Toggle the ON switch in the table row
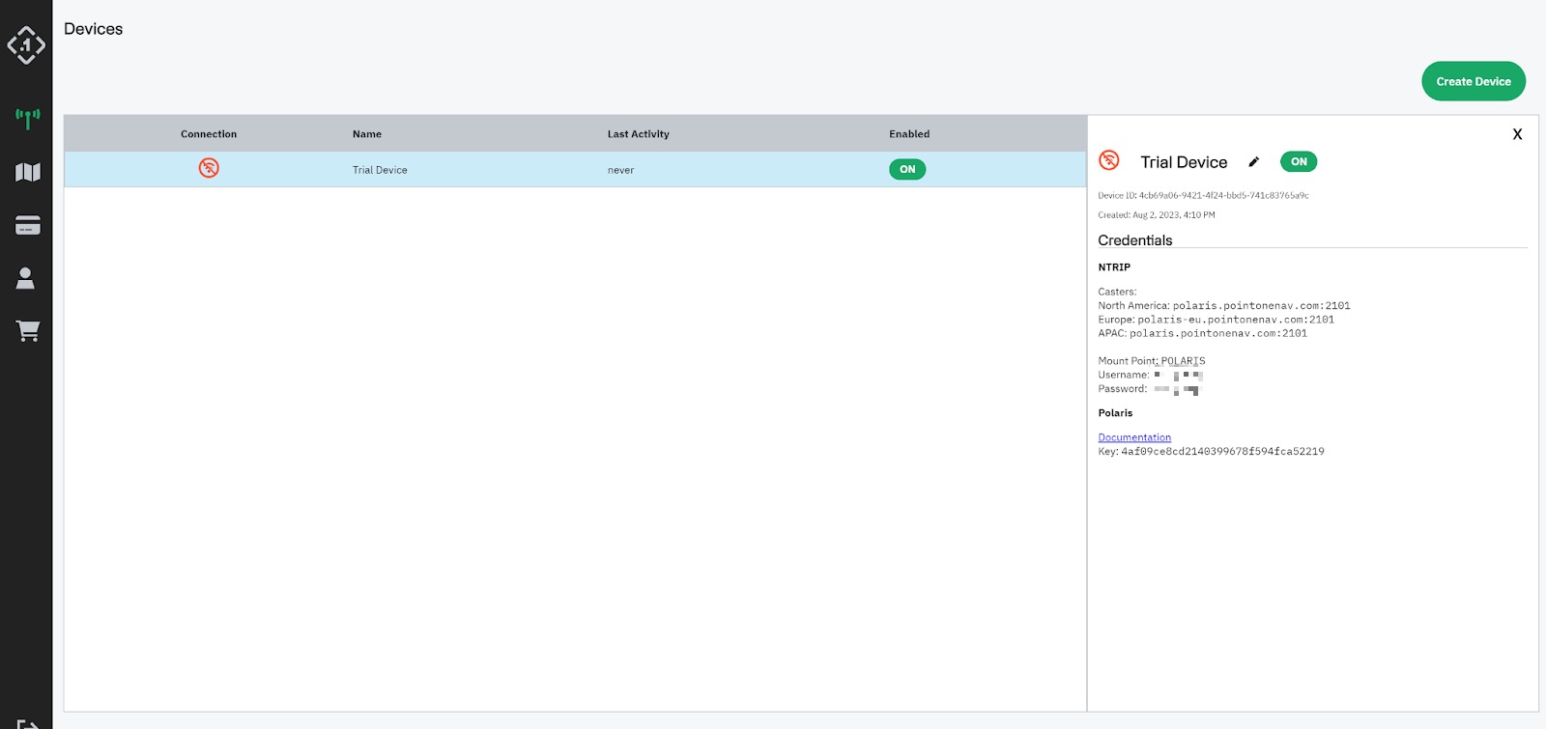The width and height of the screenshot is (1546, 729). (907, 169)
